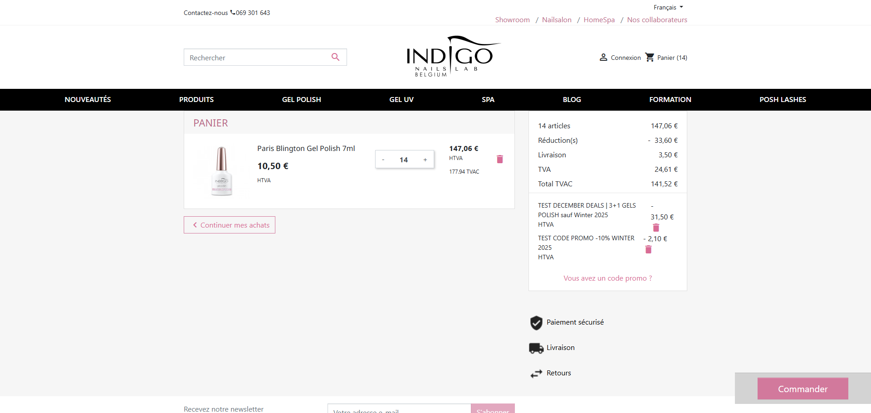Viewport: 871px width, 413px height.
Task: Click the Total TVAC amount 141,52 €
Action: [x=664, y=184]
